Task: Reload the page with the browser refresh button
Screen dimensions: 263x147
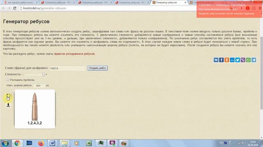Action: (x=15, y=8)
